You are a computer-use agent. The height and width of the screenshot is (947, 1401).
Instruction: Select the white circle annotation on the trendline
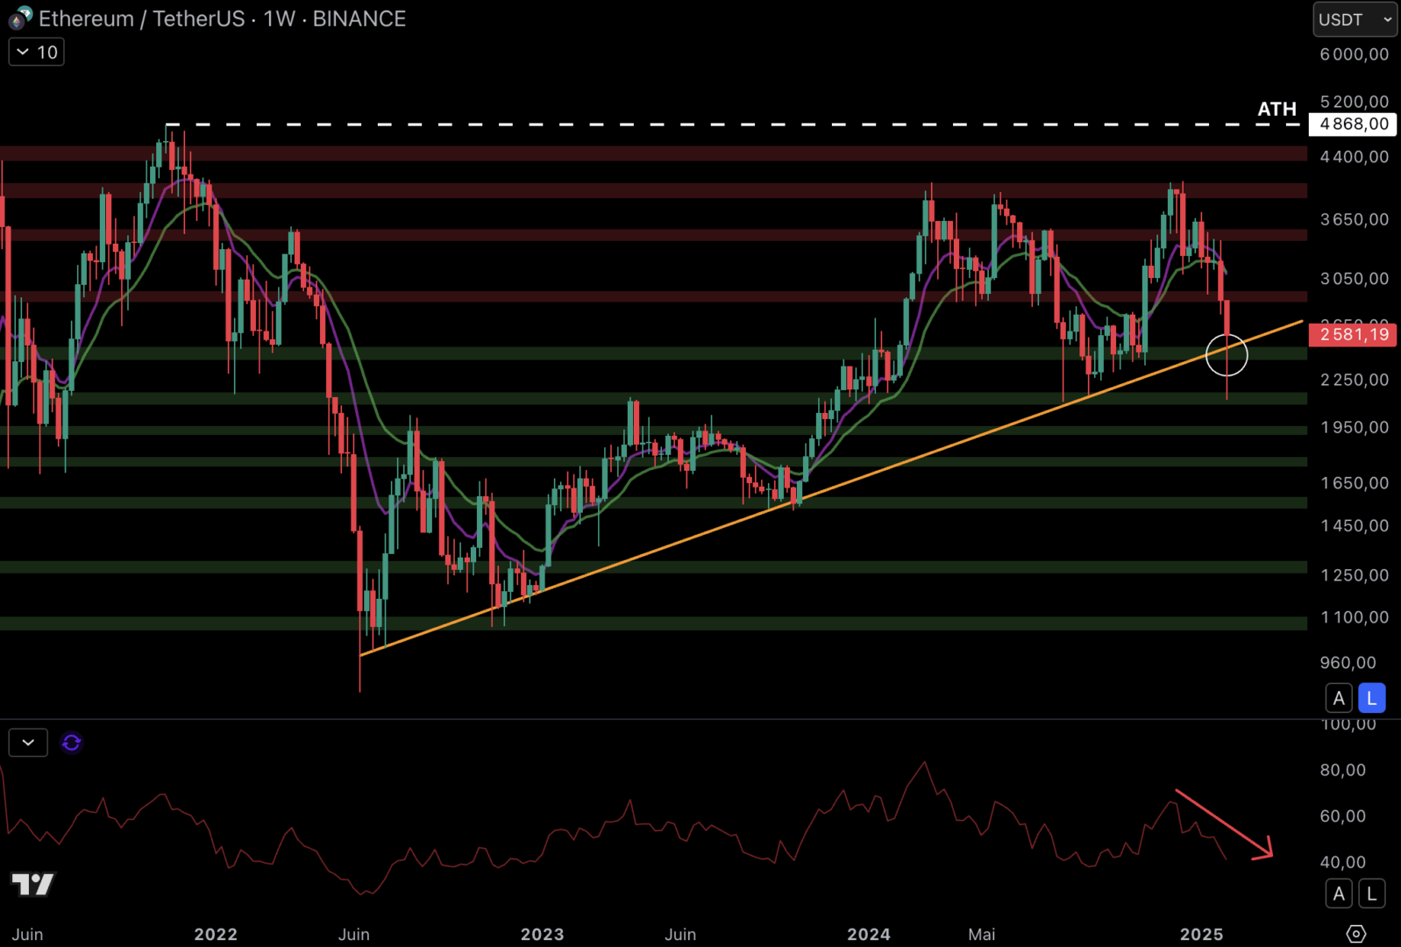click(1226, 355)
